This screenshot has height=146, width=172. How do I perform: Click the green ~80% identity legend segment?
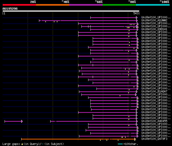119,5
